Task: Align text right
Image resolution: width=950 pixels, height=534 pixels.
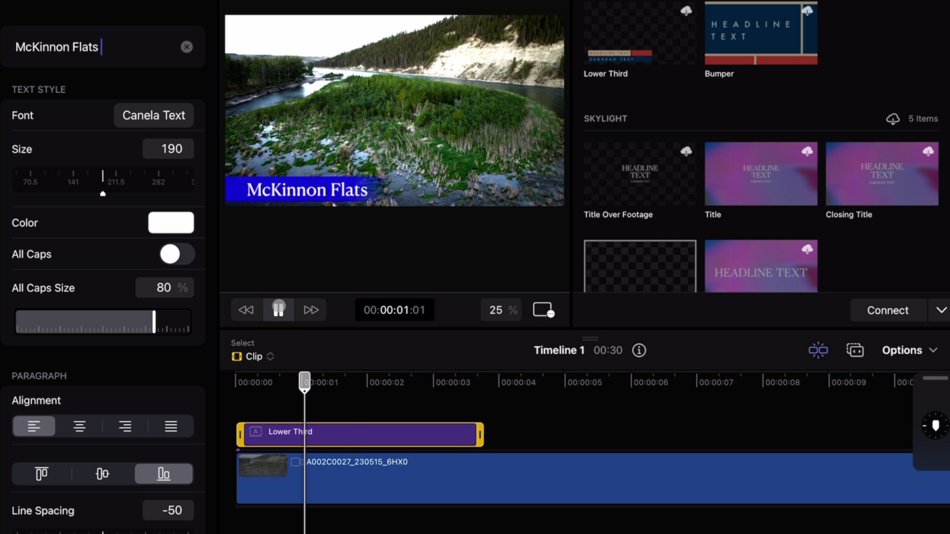Action: [125, 426]
